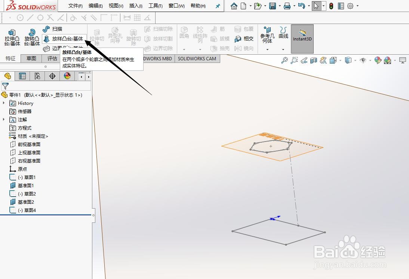
Task: Open the View Orientation cube icon
Action: pyautogui.click(x=333, y=60)
